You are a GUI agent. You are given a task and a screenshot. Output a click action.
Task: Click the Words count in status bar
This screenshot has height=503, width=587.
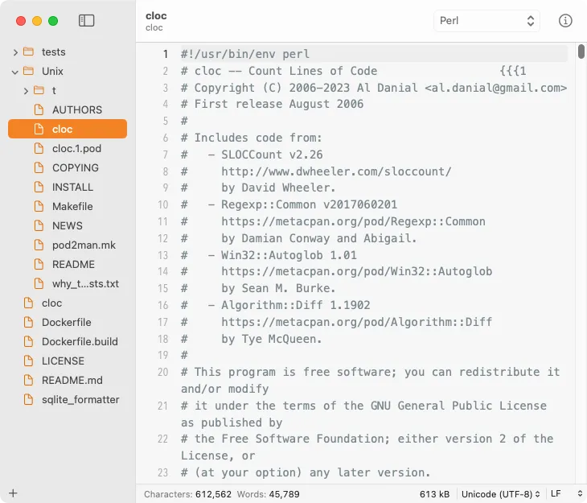[268, 494]
